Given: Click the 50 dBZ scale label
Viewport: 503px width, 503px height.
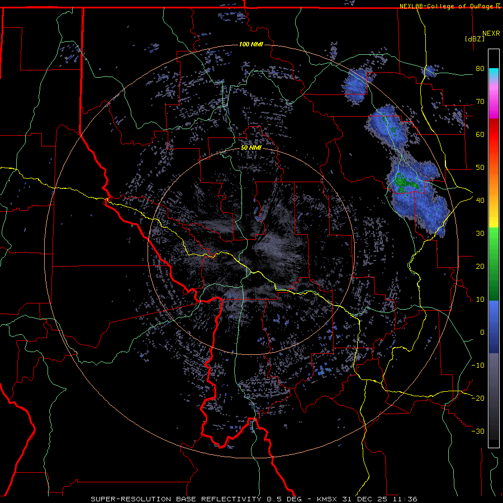Looking at the screenshot, I should [480, 168].
